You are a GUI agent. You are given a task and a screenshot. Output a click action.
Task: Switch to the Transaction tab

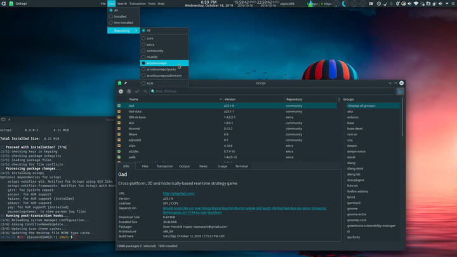164,166
